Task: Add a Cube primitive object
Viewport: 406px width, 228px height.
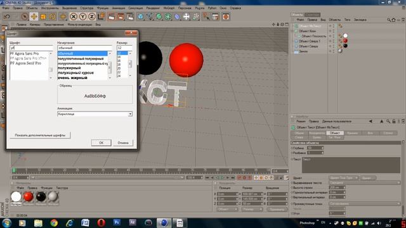Action: [141, 17]
